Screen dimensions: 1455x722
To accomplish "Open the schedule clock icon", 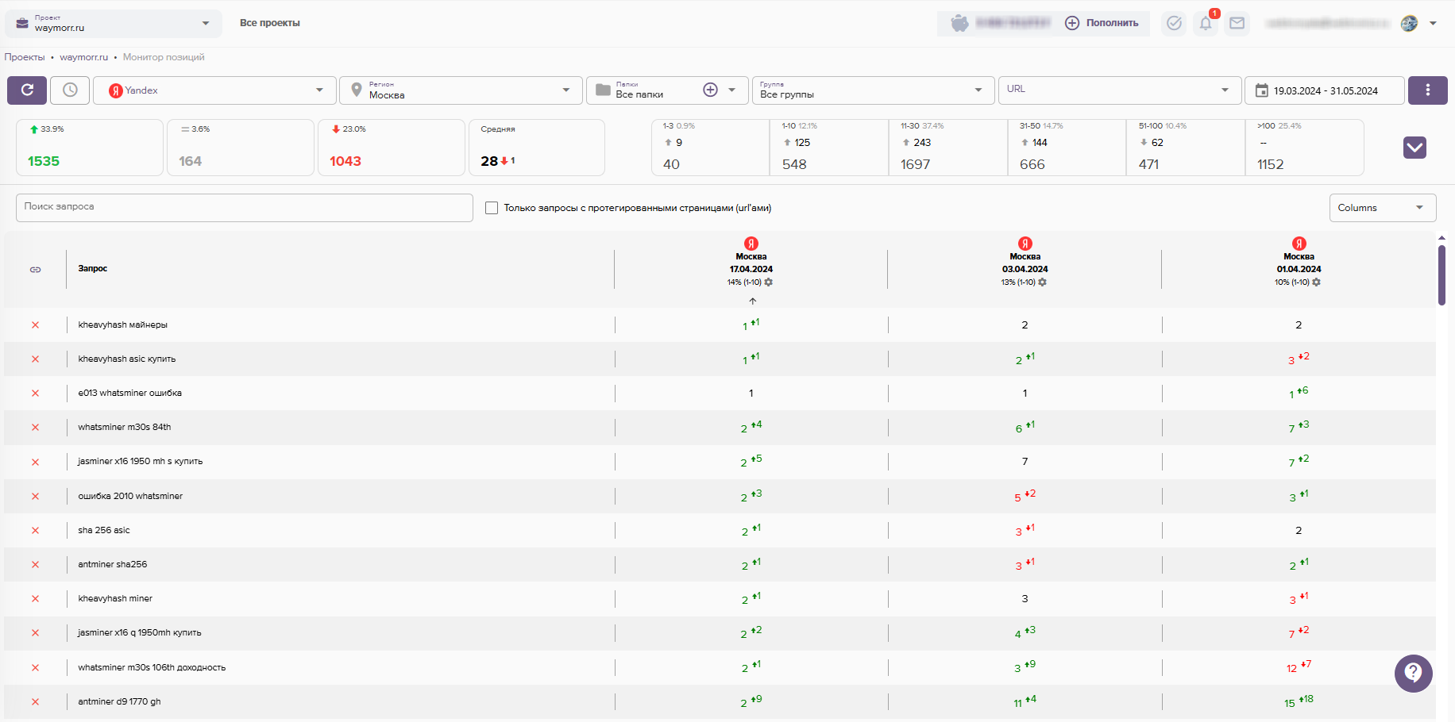I will coord(70,90).
